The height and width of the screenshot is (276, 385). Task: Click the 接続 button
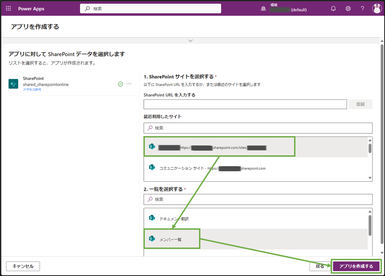(x=360, y=104)
